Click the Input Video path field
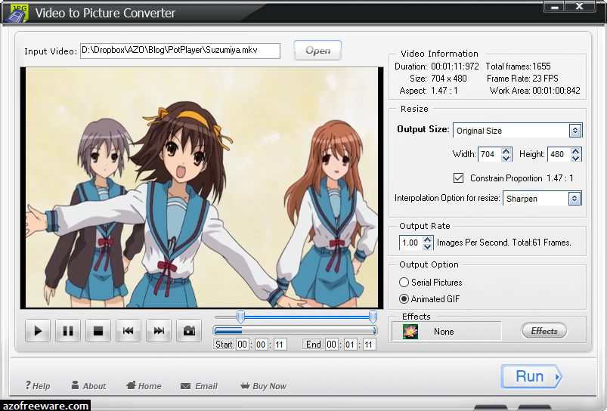 click(180, 51)
